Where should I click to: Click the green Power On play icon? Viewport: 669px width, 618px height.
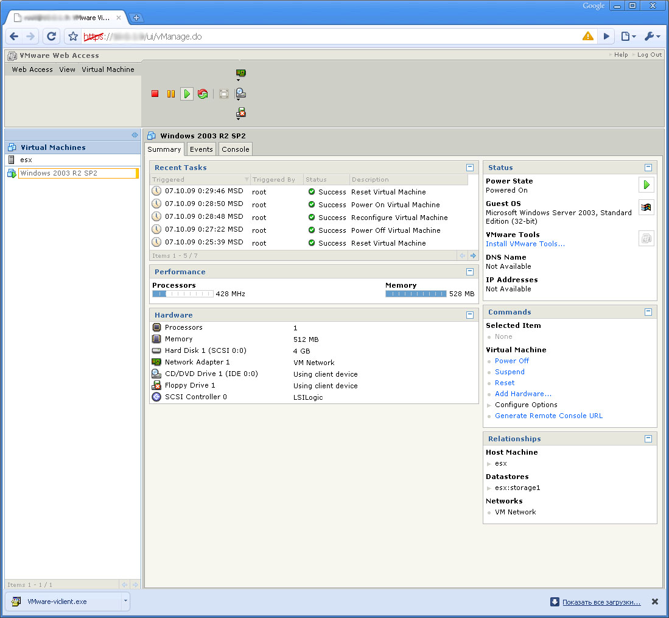(x=187, y=93)
